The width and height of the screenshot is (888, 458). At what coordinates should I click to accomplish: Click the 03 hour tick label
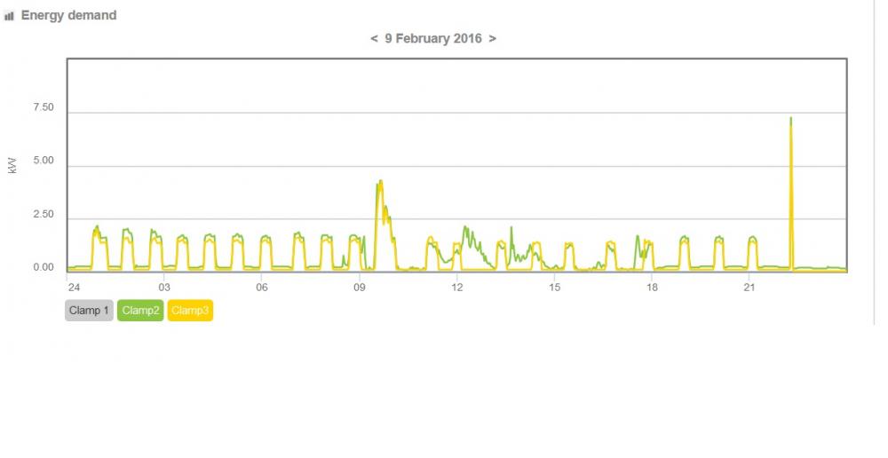pos(164,288)
